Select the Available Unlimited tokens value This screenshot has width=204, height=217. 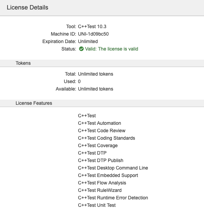point(96,89)
